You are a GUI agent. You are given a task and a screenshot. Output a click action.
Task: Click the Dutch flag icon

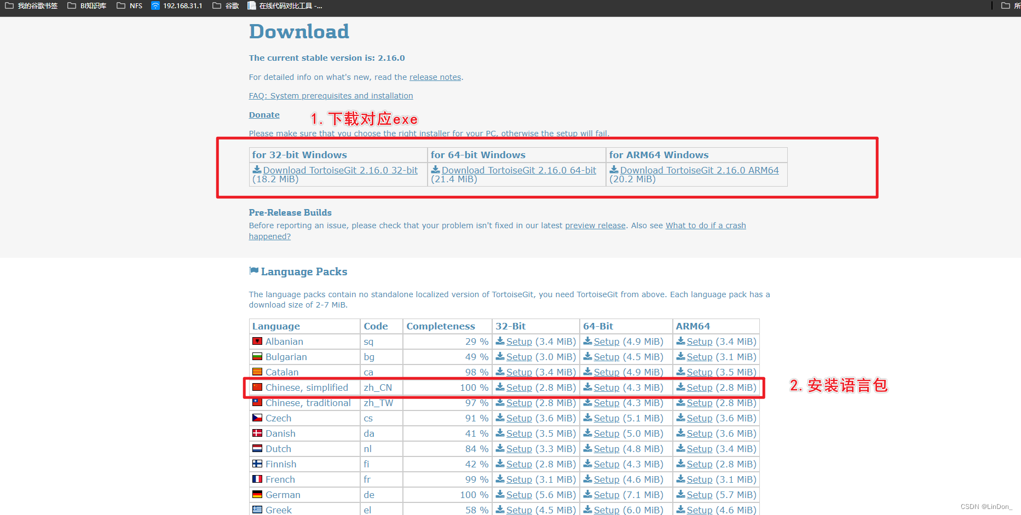[x=257, y=448]
